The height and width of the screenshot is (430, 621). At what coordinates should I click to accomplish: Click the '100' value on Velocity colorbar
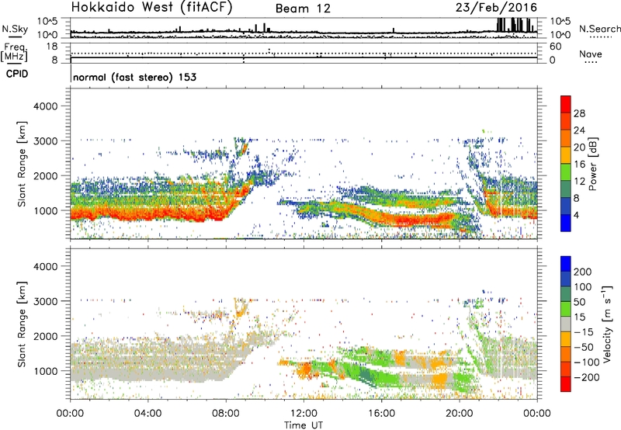[583, 287]
